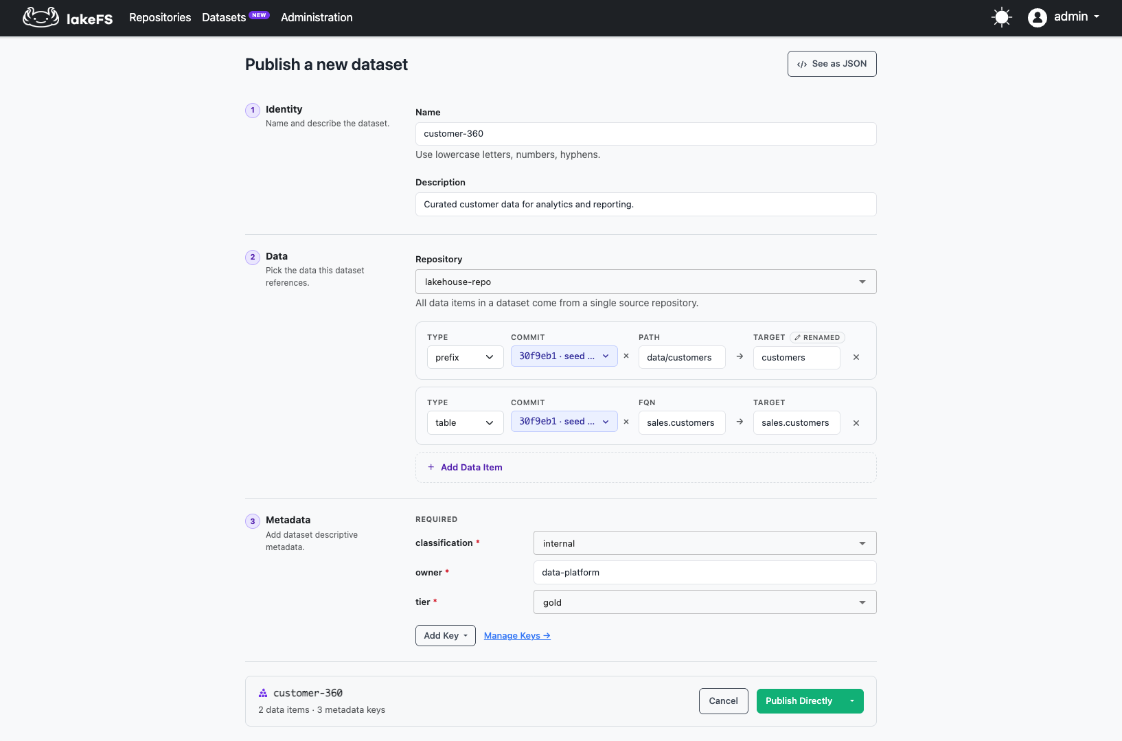Open the classification dropdown showing internal

point(705,543)
